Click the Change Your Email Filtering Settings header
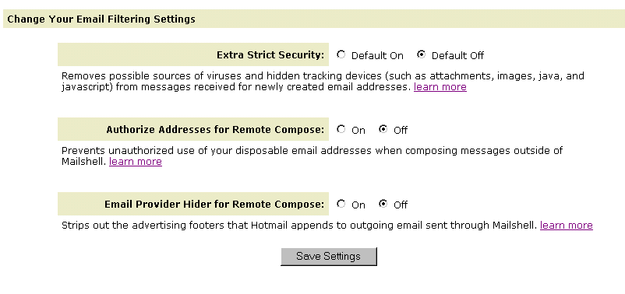625x294 pixels. click(101, 19)
